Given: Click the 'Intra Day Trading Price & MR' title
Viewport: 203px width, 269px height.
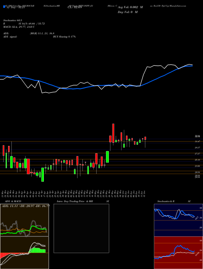Looking at the screenshot, I should click(x=75, y=201).
